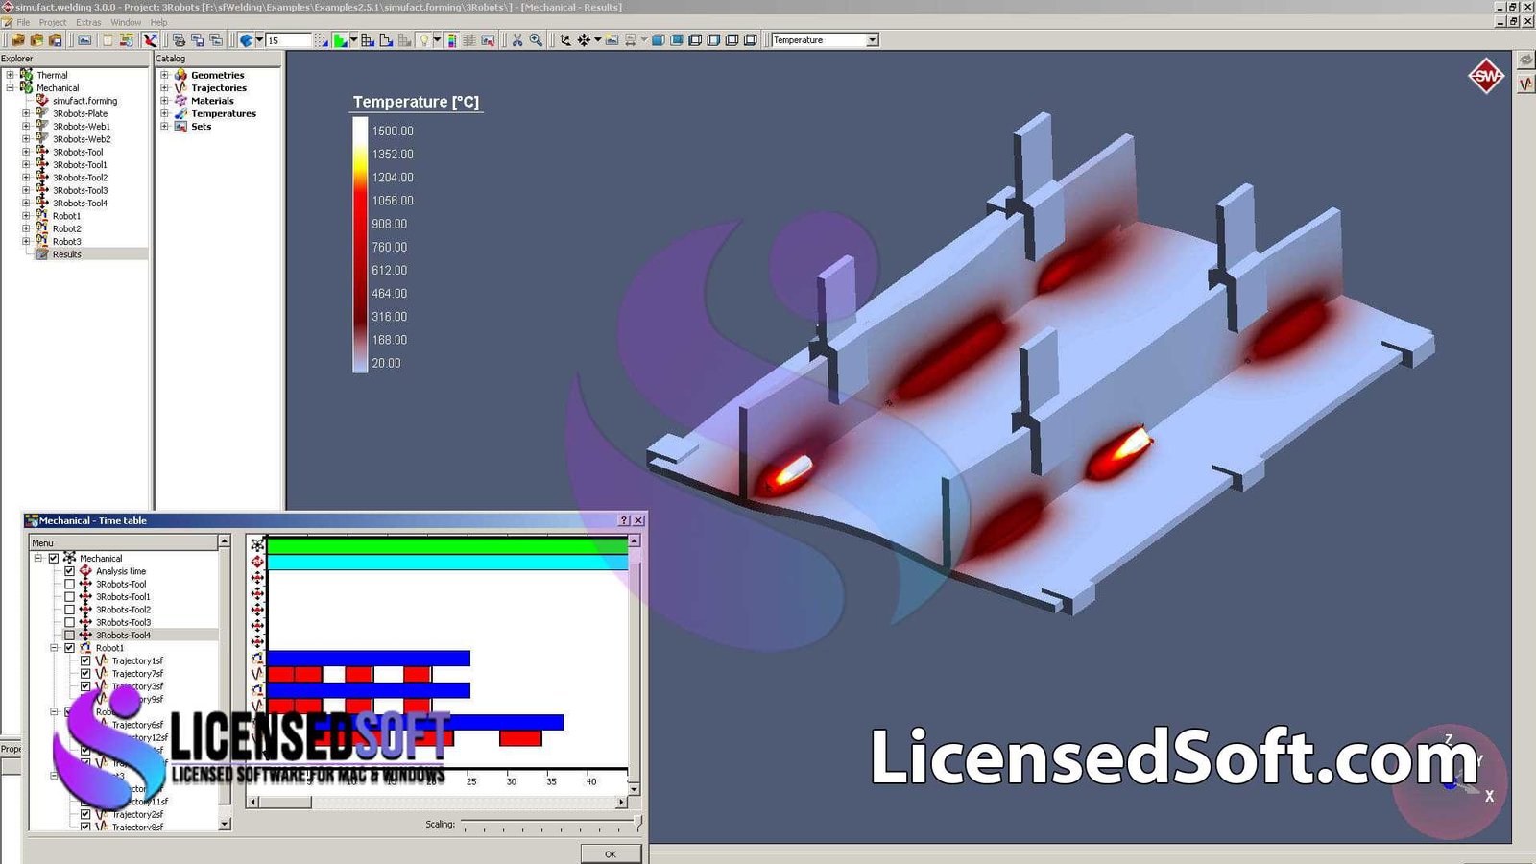Click the increment number field showing 15
The height and width of the screenshot is (864, 1536).
pyautogui.click(x=288, y=40)
